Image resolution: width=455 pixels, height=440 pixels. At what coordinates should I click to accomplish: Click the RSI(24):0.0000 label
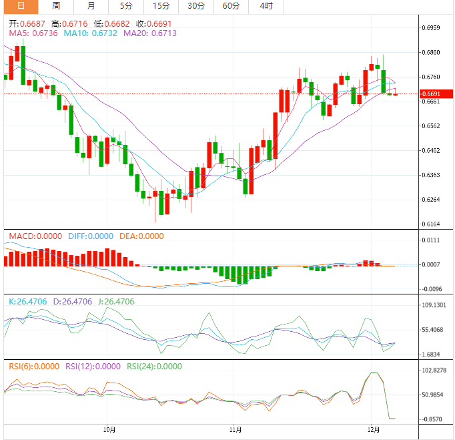pos(154,367)
